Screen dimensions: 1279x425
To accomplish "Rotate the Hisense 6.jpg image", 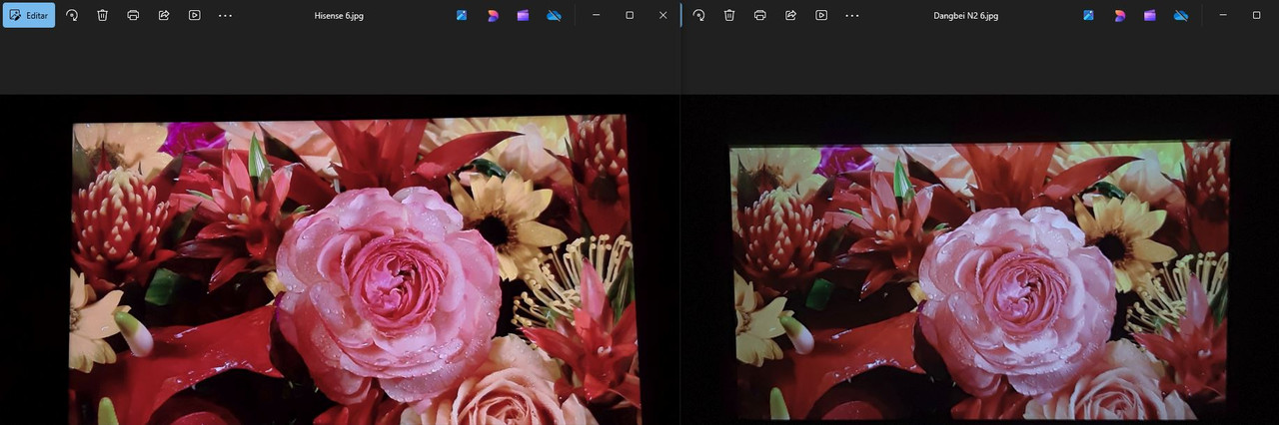I will pyautogui.click(x=72, y=15).
